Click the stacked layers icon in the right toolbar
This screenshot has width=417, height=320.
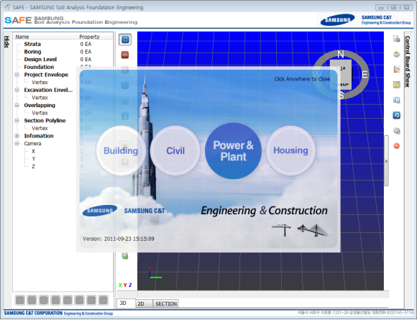[x=397, y=54]
